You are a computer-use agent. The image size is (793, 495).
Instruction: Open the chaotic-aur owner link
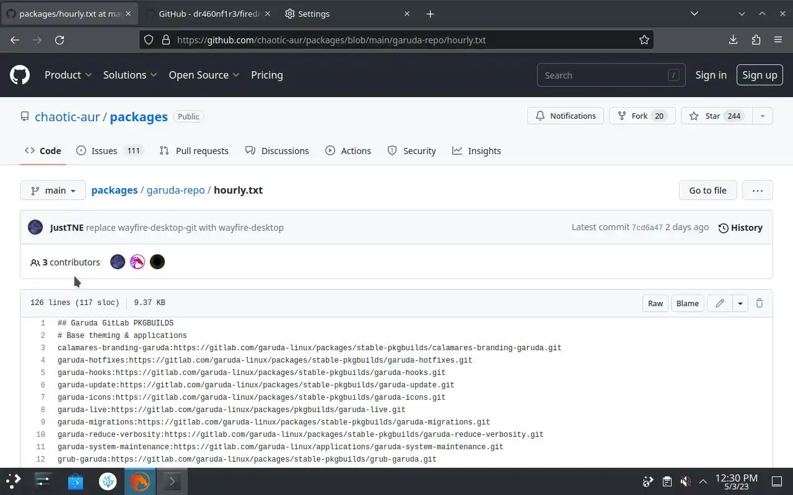point(67,116)
